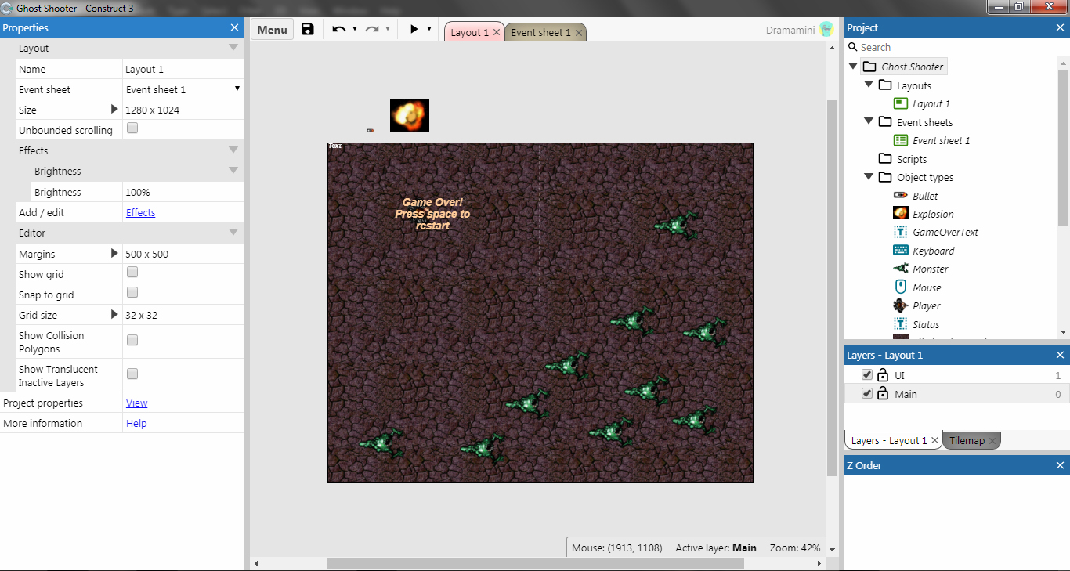Select the Monster object type
The height and width of the screenshot is (571, 1070).
(930, 269)
